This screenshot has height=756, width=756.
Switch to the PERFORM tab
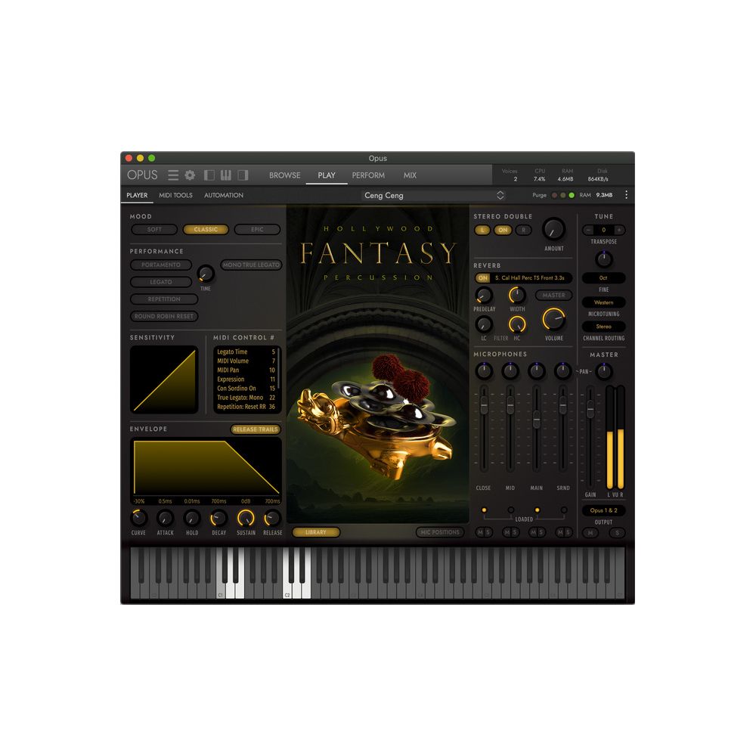coord(368,175)
